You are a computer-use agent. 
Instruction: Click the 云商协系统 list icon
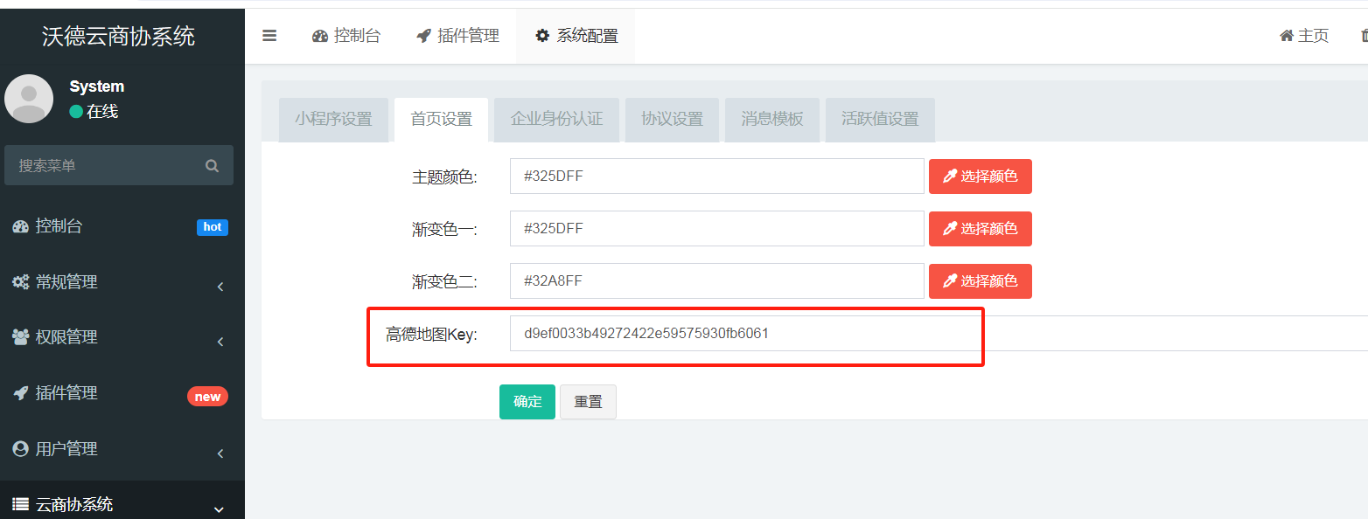(x=20, y=504)
